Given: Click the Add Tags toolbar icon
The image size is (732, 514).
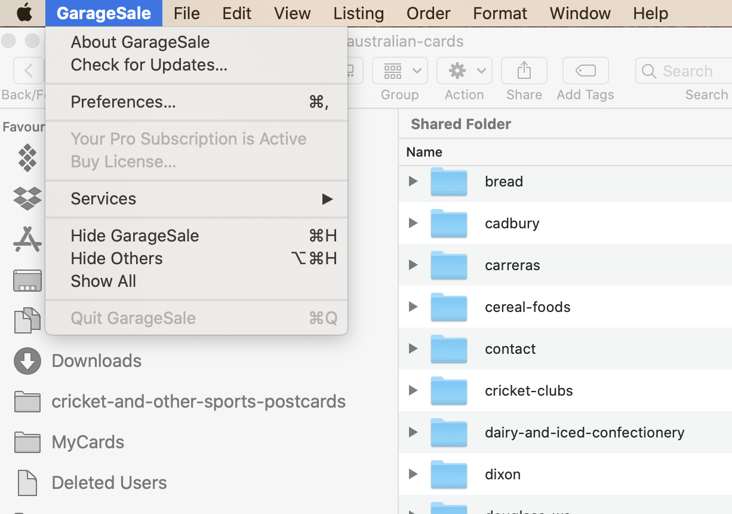Looking at the screenshot, I should click(585, 71).
